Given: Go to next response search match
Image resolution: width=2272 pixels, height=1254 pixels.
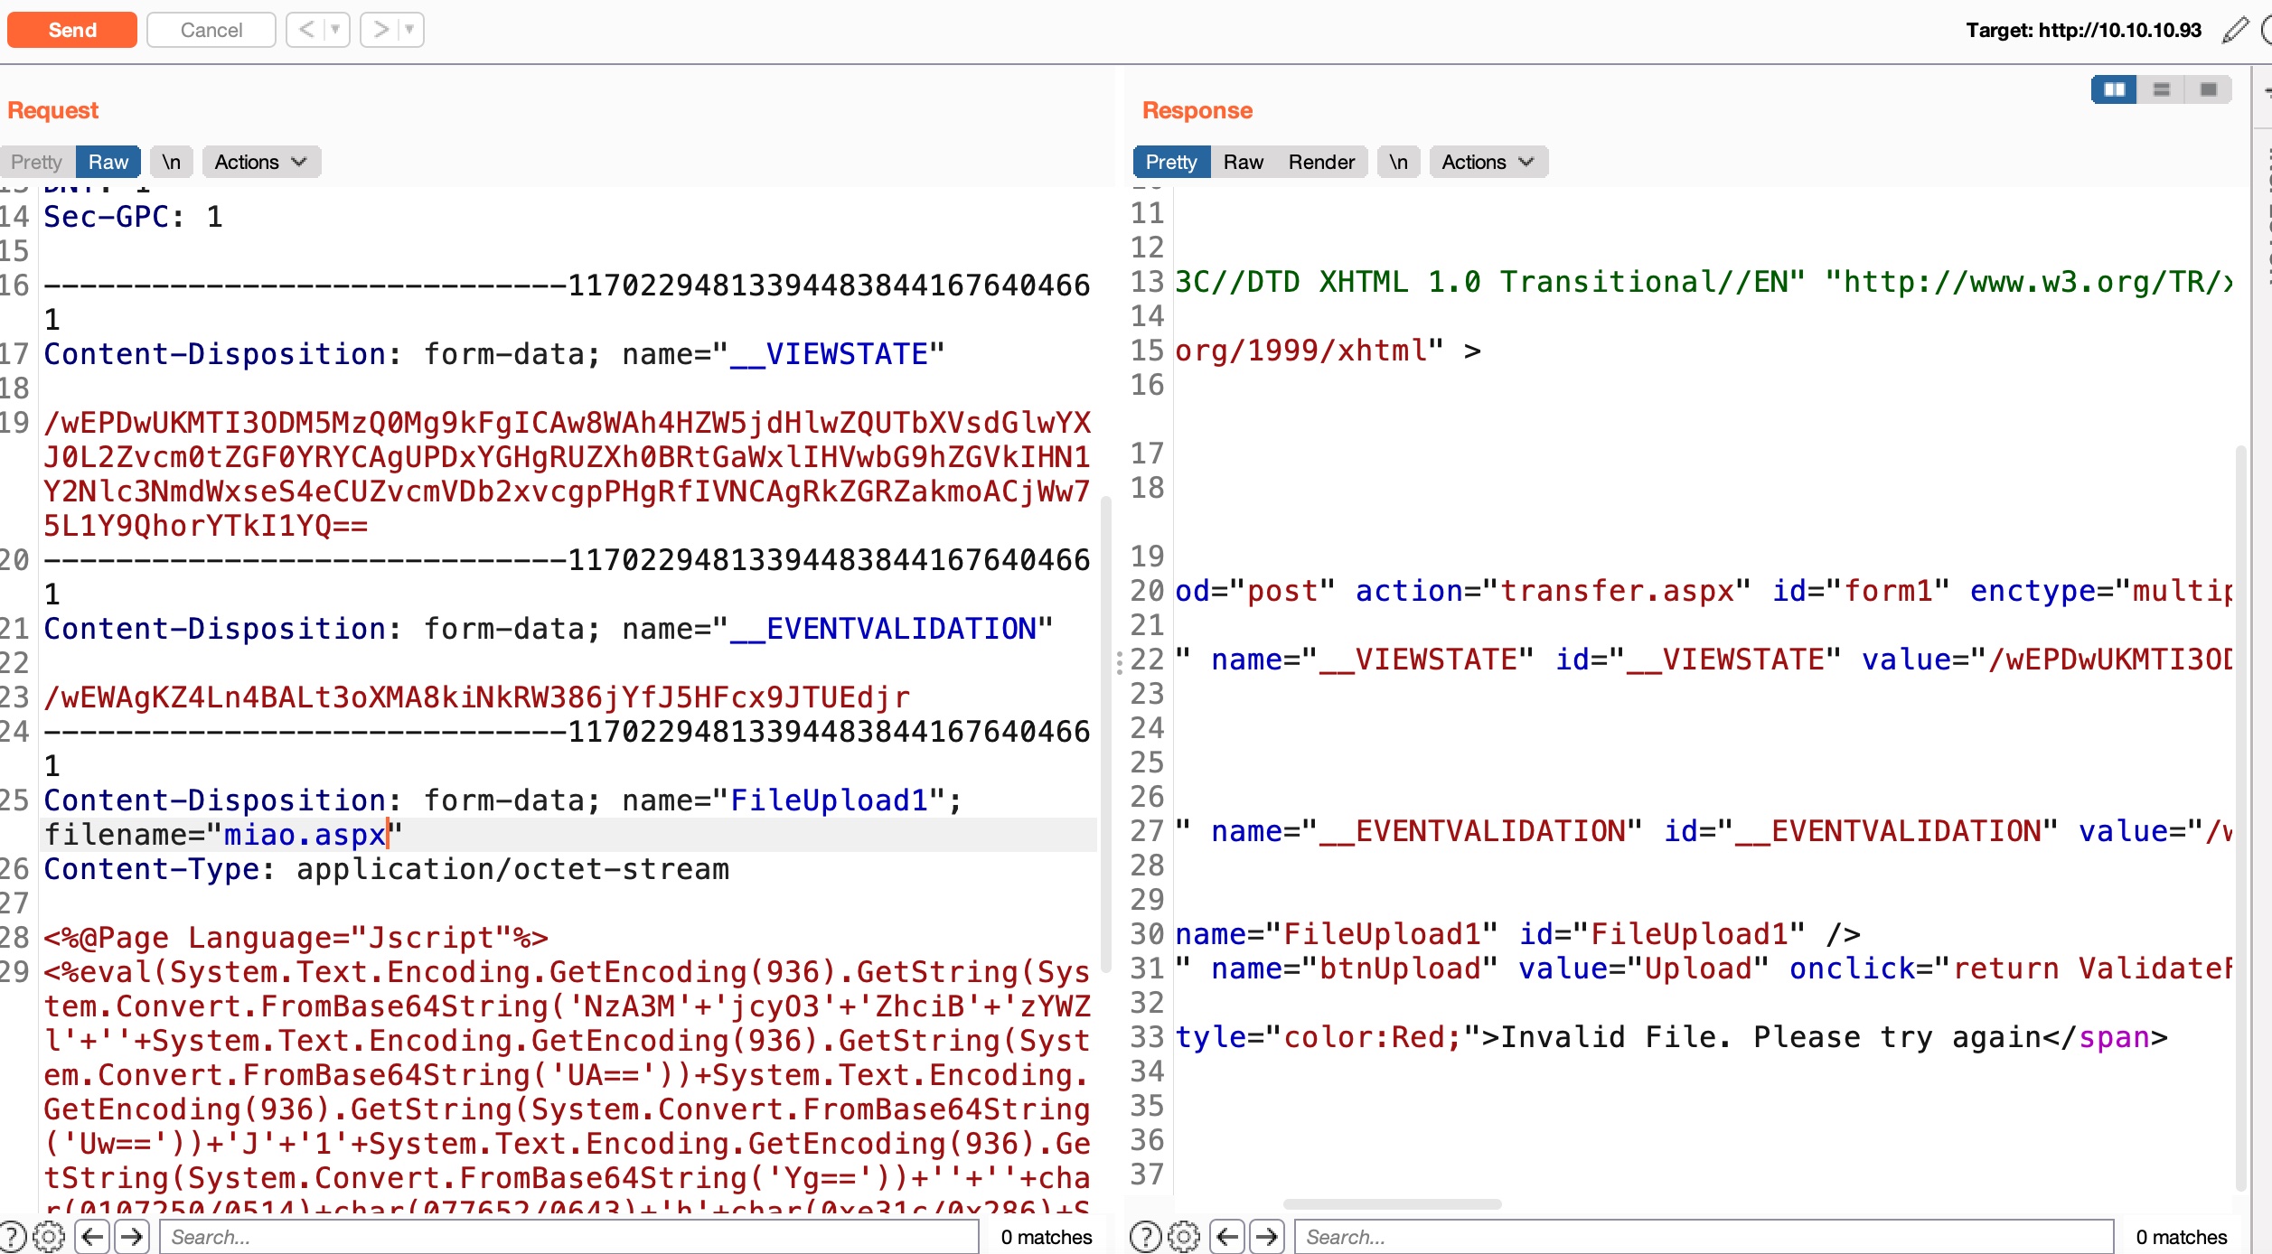Looking at the screenshot, I should (1266, 1236).
